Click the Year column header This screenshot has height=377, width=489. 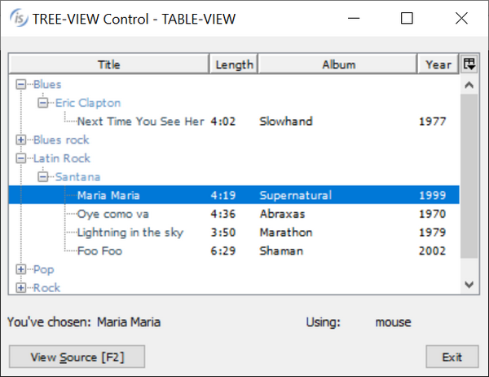438,64
